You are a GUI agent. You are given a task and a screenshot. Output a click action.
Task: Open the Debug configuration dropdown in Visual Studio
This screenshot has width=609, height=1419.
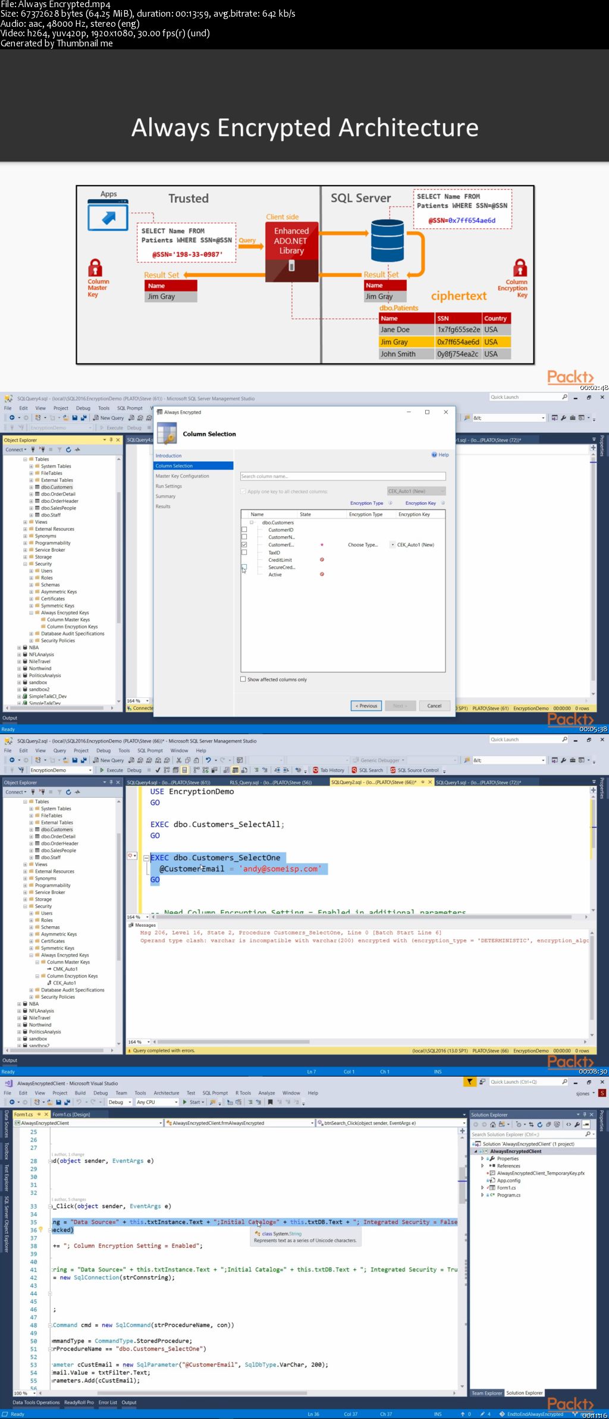click(x=120, y=1102)
